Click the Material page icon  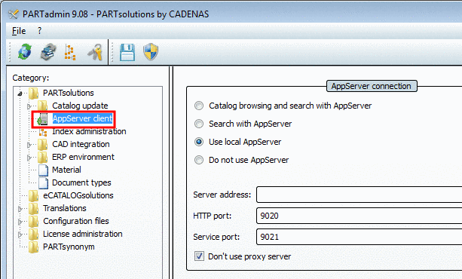[x=43, y=170]
